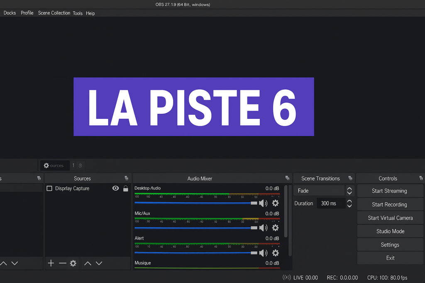Click the Mic/Aux volume slider handle
The image size is (425, 283).
click(x=253, y=228)
